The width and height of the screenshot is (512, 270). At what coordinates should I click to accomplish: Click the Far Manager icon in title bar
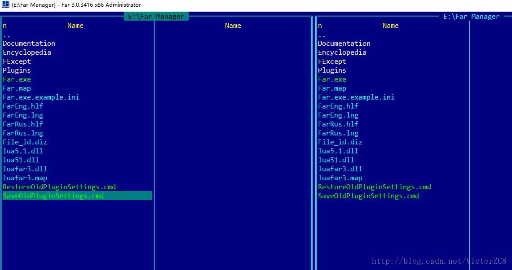[x=5, y=4]
